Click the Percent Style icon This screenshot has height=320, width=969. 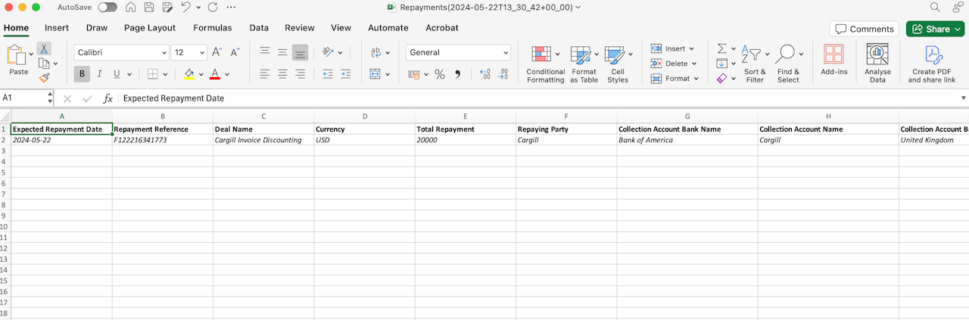point(439,74)
